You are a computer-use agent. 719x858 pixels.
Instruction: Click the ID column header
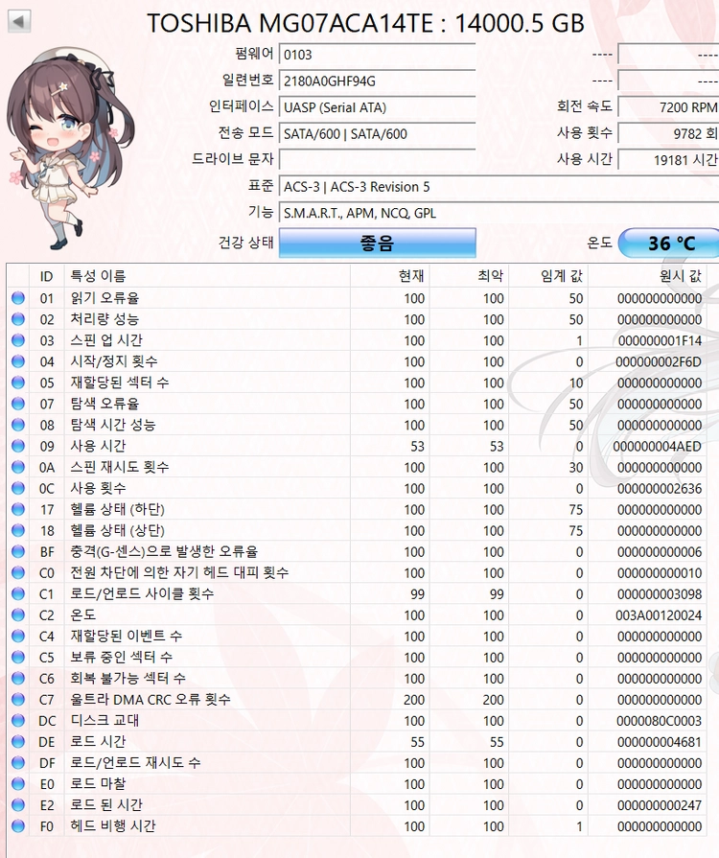[47, 276]
